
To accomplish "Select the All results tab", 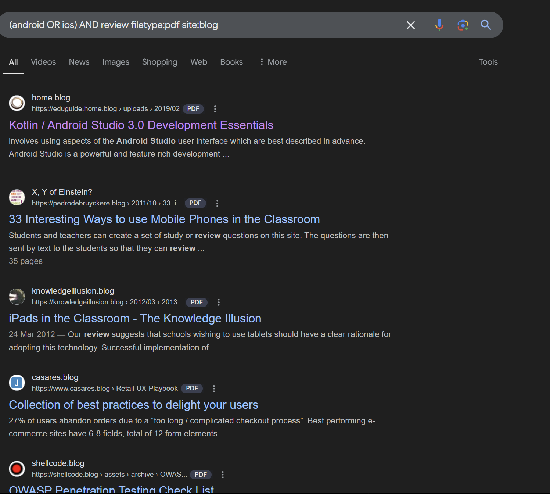I will click(13, 62).
